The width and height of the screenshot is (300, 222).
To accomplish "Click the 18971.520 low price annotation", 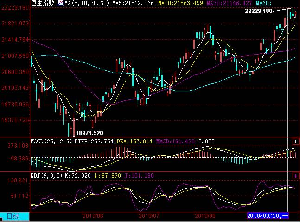I will tap(89, 133).
